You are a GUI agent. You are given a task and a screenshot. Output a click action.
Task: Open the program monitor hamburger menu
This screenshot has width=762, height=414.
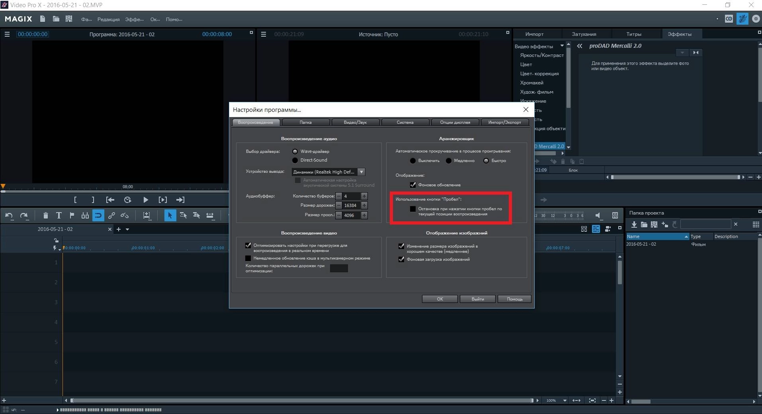point(7,34)
